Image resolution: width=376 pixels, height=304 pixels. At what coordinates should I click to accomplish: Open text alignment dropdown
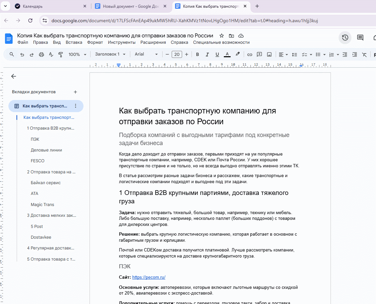pos(283,55)
